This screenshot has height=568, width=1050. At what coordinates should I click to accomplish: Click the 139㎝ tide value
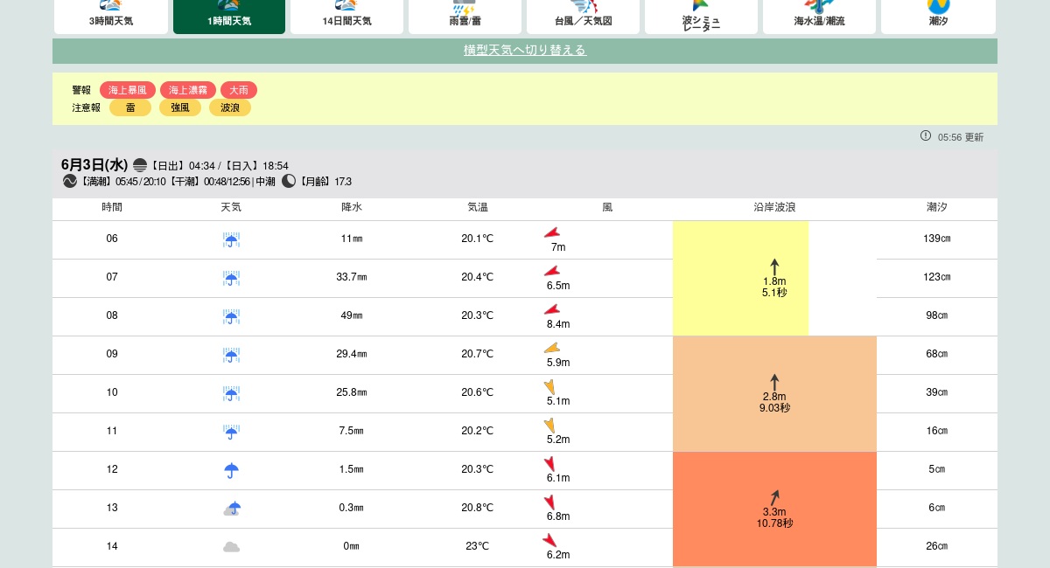click(x=937, y=239)
